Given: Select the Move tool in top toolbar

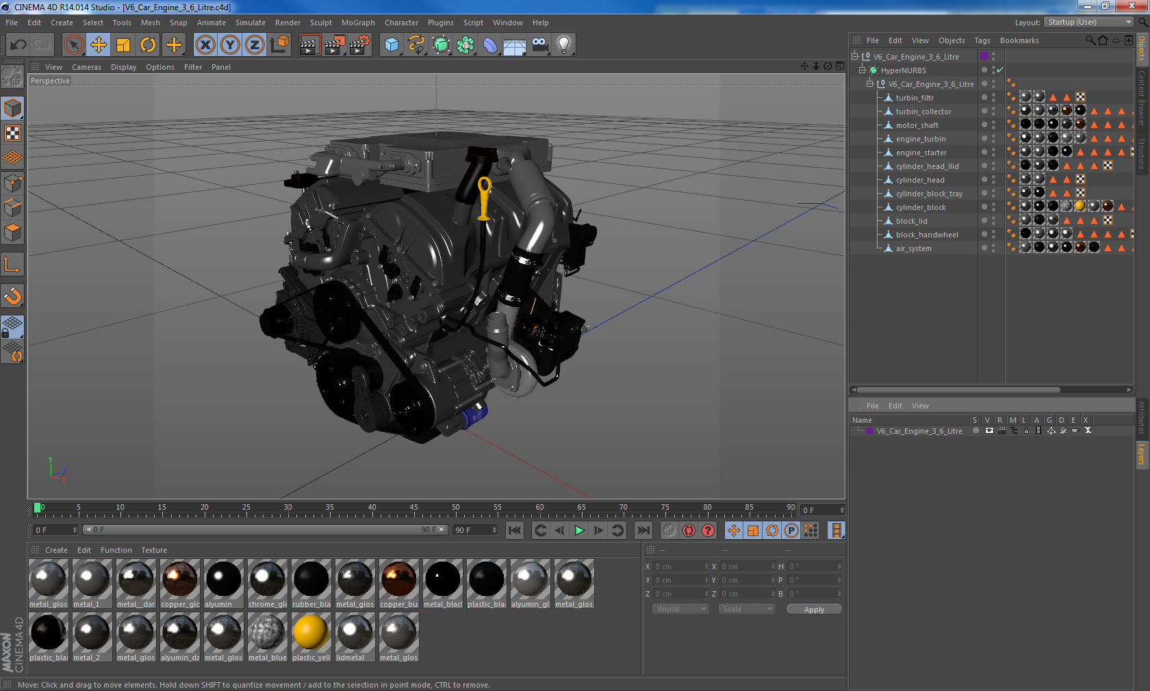Looking at the screenshot, I should (99, 45).
